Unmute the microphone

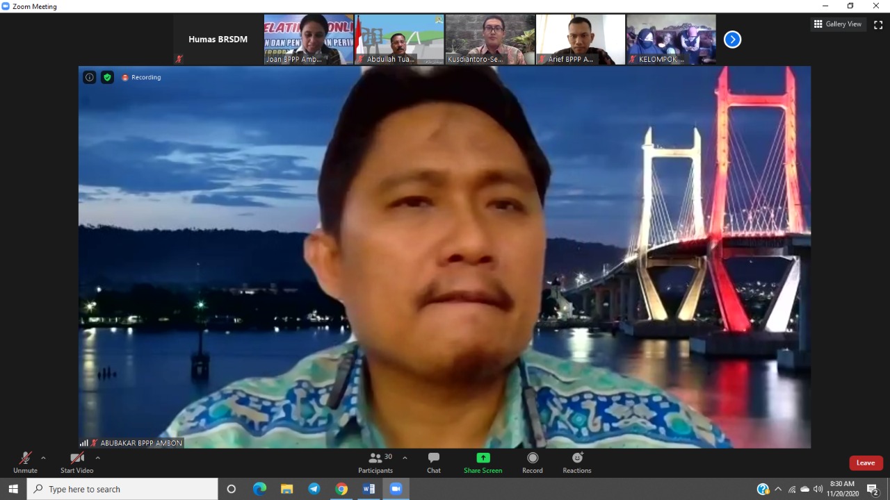coord(25,462)
